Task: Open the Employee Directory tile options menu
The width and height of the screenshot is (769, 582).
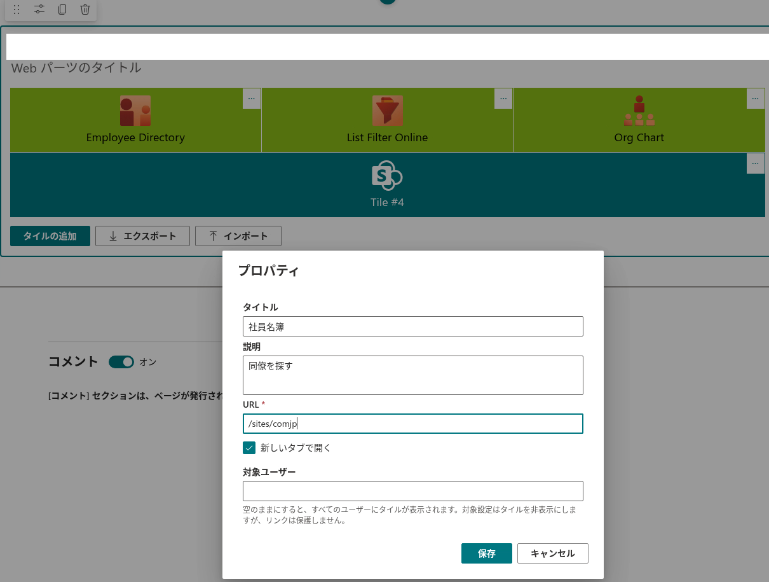Action: [x=252, y=99]
